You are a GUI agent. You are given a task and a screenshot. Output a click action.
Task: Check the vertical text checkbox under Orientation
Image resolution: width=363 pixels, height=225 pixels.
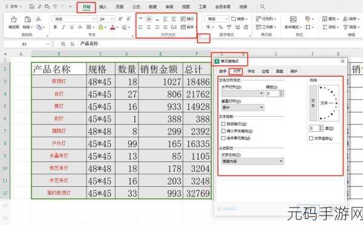click(x=312, y=138)
